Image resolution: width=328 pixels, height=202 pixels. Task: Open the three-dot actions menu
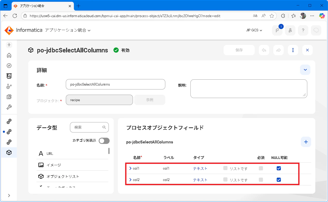click(293, 50)
